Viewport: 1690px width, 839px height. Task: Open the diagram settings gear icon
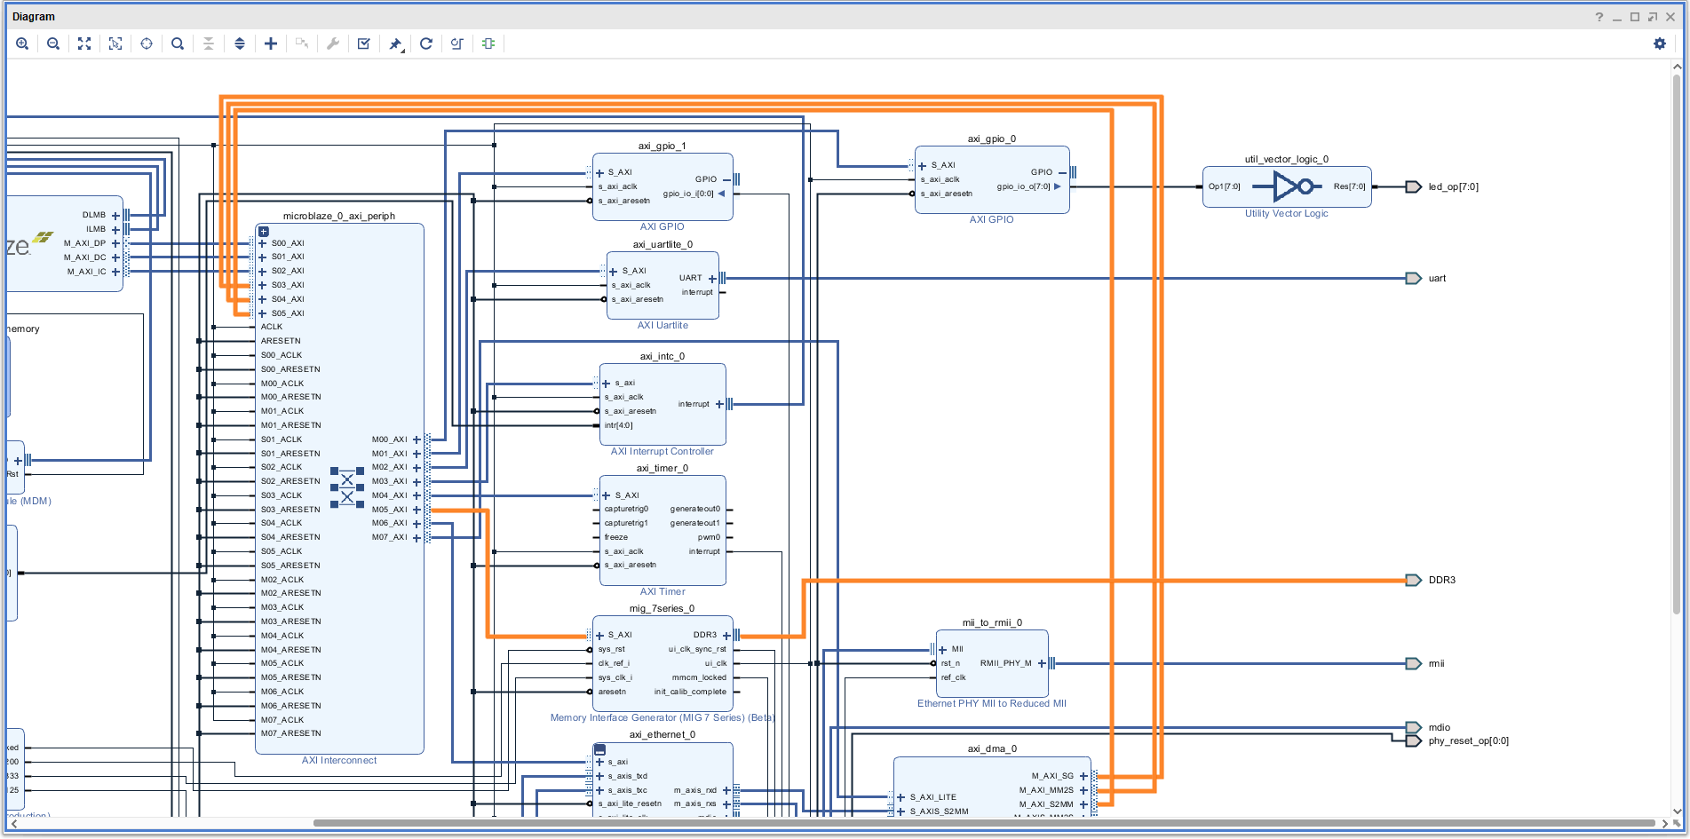coord(1659,44)
